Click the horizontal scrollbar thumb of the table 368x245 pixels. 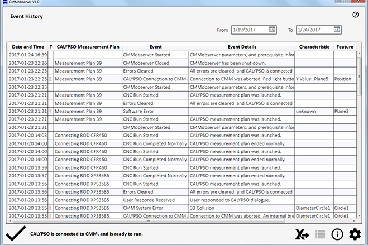149,221
